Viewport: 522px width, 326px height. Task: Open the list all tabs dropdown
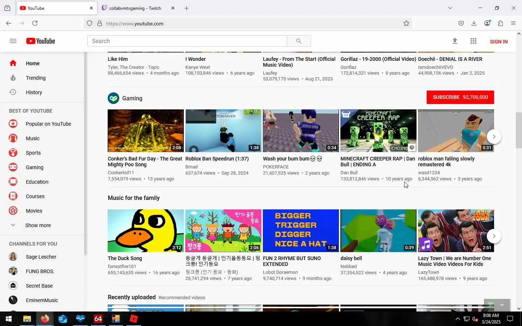450,8
